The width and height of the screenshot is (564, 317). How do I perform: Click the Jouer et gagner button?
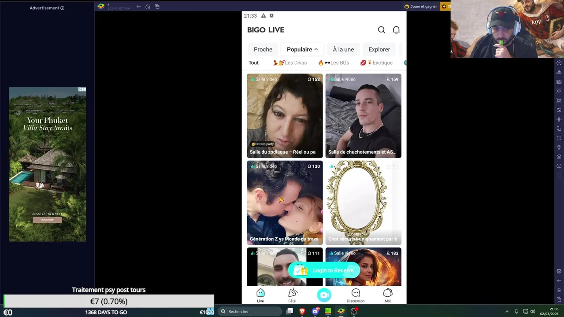pyautogui.click(x=421, y=7)
